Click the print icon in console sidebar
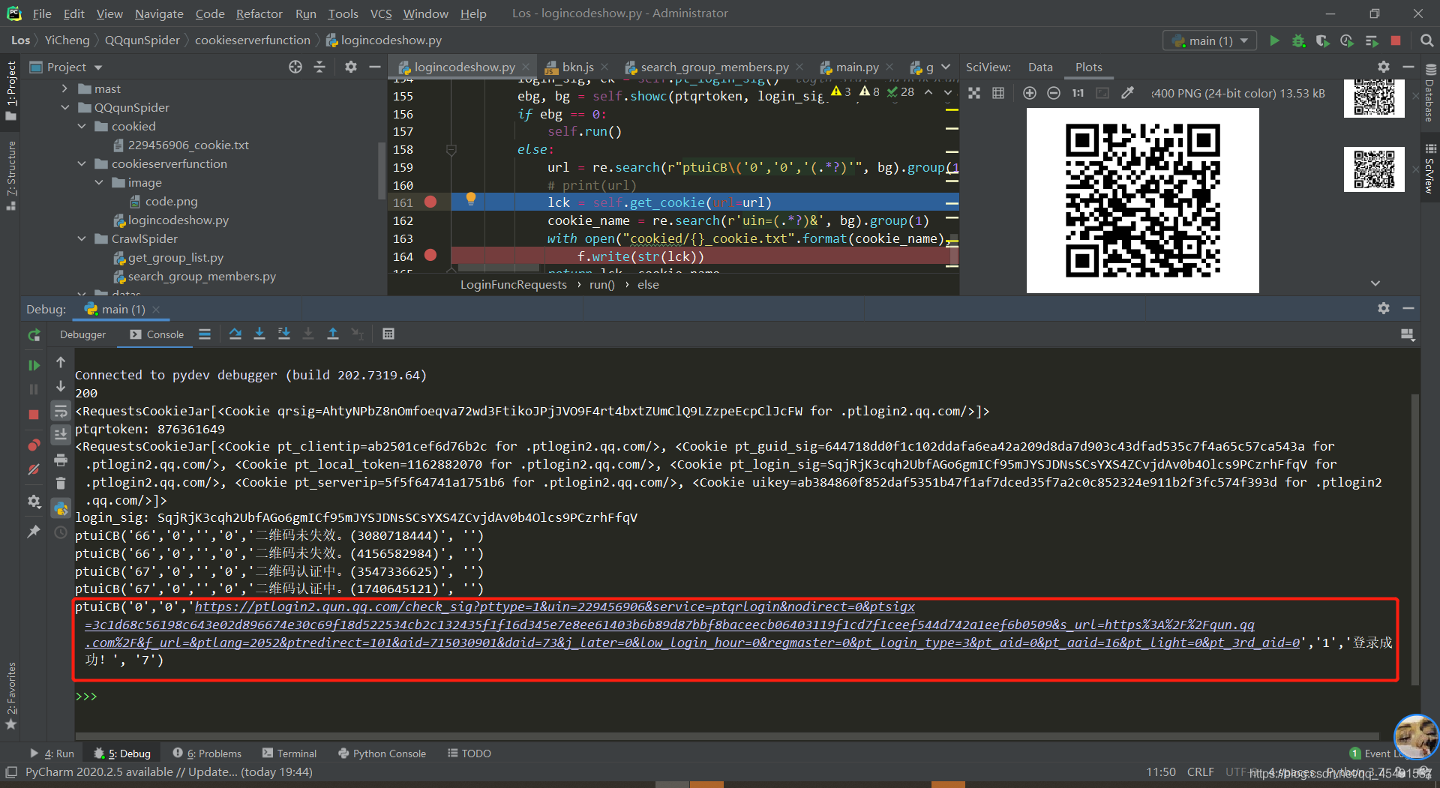Screen dimensions: 1440x788 [61, 460]
